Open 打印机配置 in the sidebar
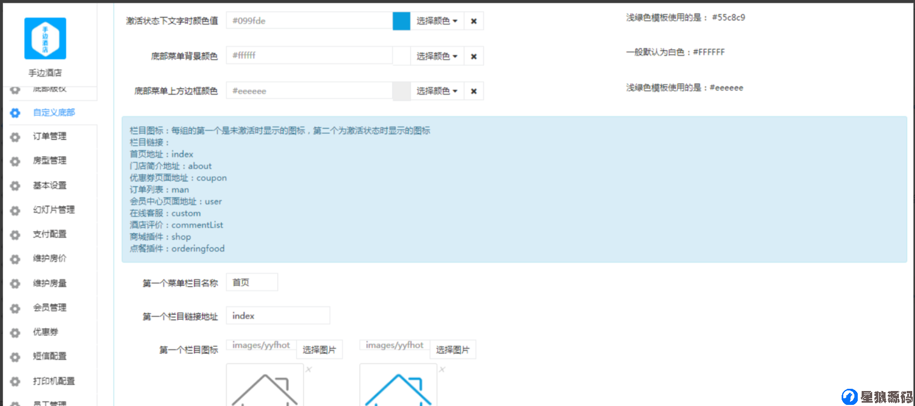Screen dimensions: 915x406 tap(53, 381)
